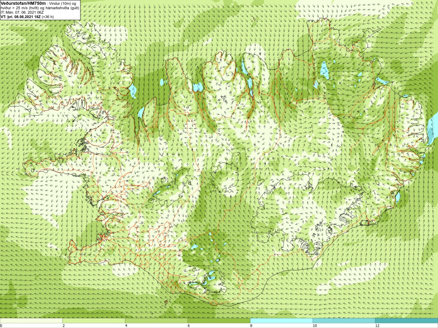This screenshot has width=438, height=328.
Task: Click the scale label "0"
Action: pyautogui.click(x=1, y=326)
